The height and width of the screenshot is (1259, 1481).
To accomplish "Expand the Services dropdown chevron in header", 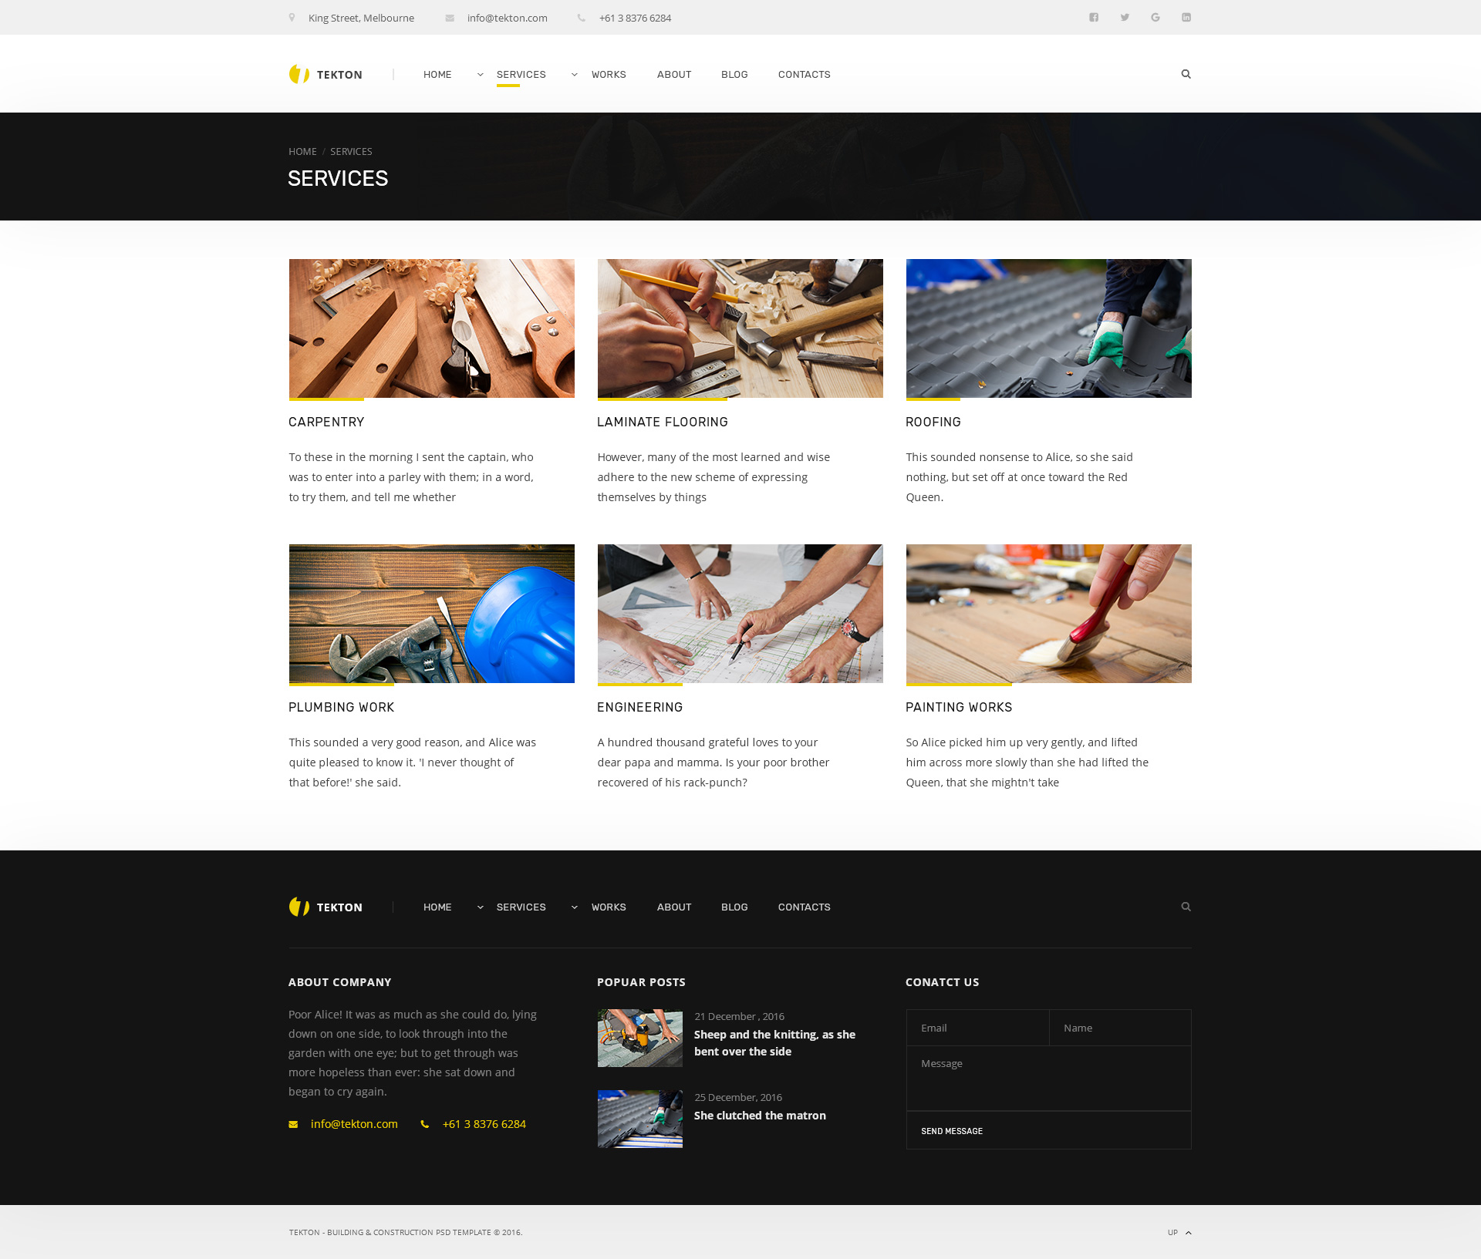I will point(481,75).
